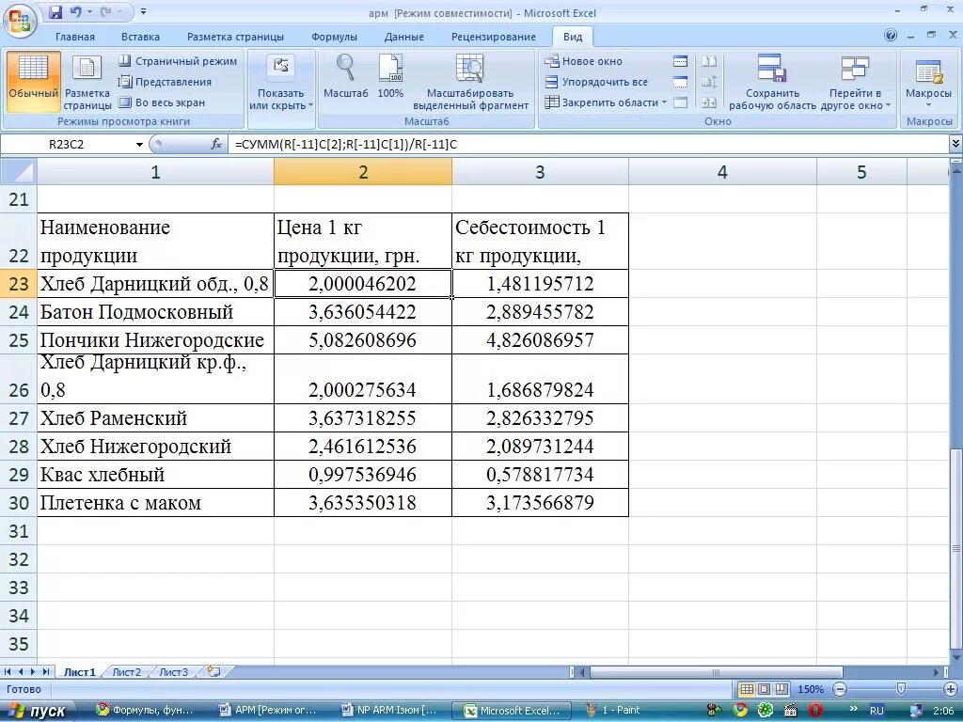
Task: Go to last sheet navigation arrow
Action: [45, 672]
